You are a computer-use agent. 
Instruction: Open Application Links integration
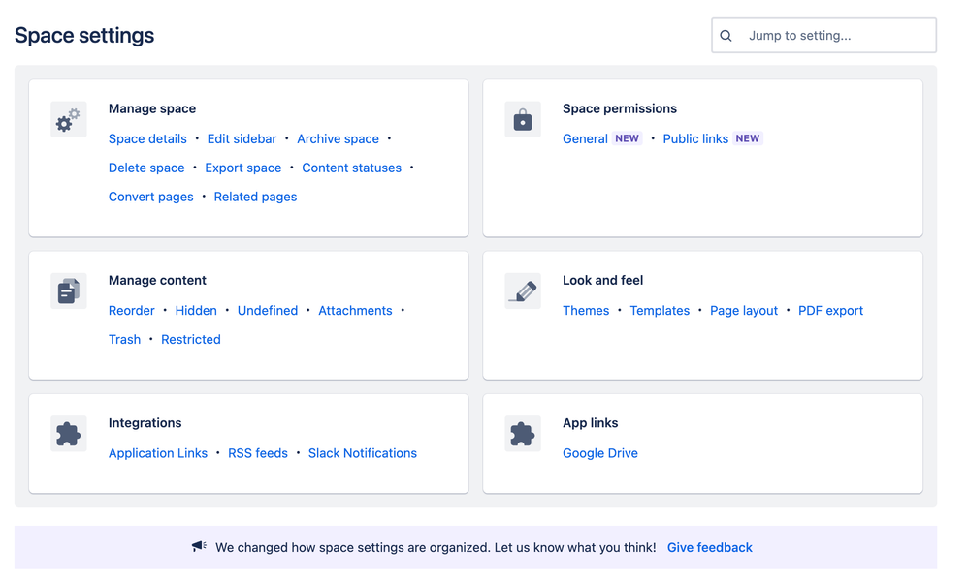pos(158,453)
